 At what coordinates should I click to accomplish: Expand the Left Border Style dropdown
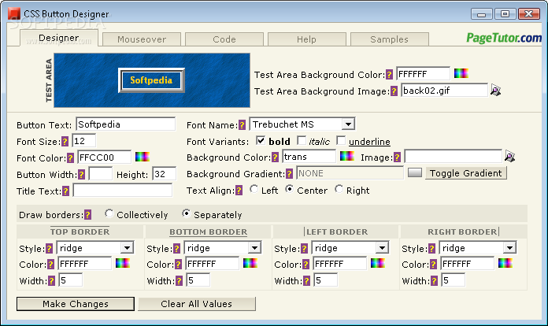point(383,248)
